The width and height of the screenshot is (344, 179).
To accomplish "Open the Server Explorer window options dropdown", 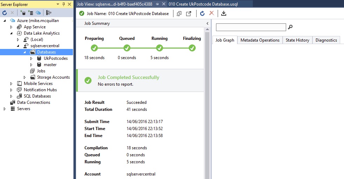I will pyautogui.click(x=58, y=4).
